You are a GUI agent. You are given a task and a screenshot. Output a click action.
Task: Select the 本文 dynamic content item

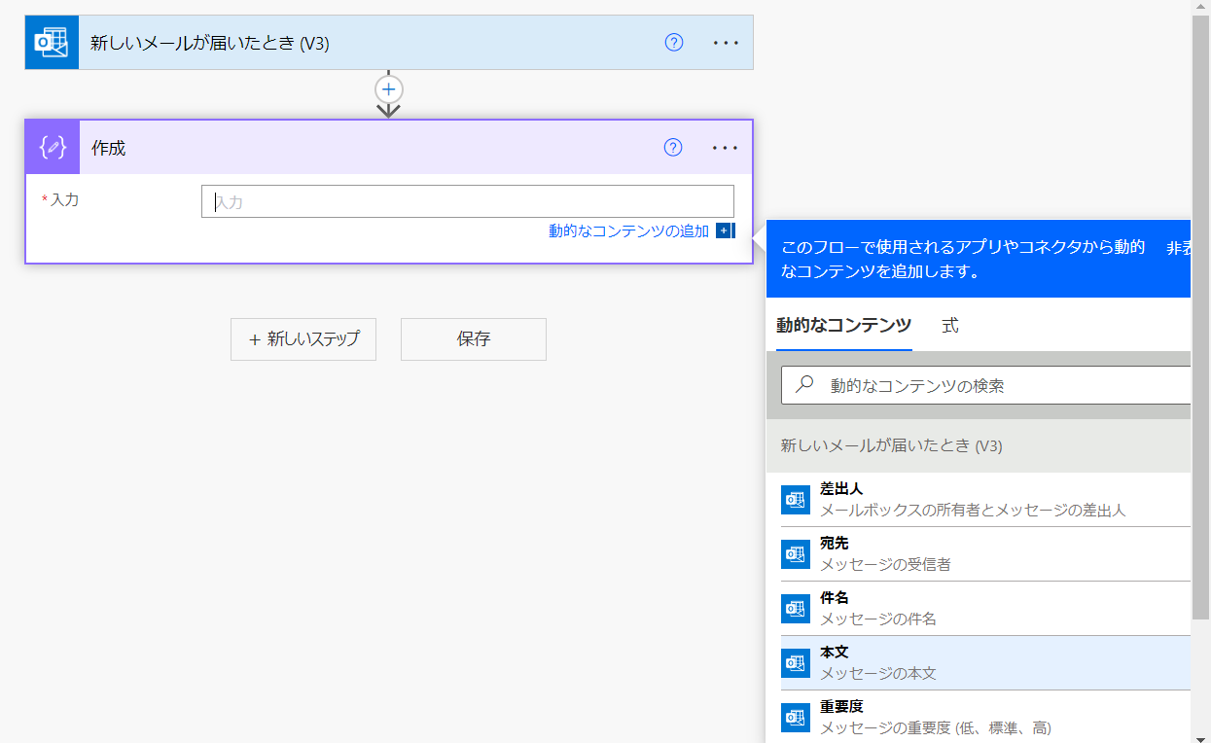[x=985, y=663]
